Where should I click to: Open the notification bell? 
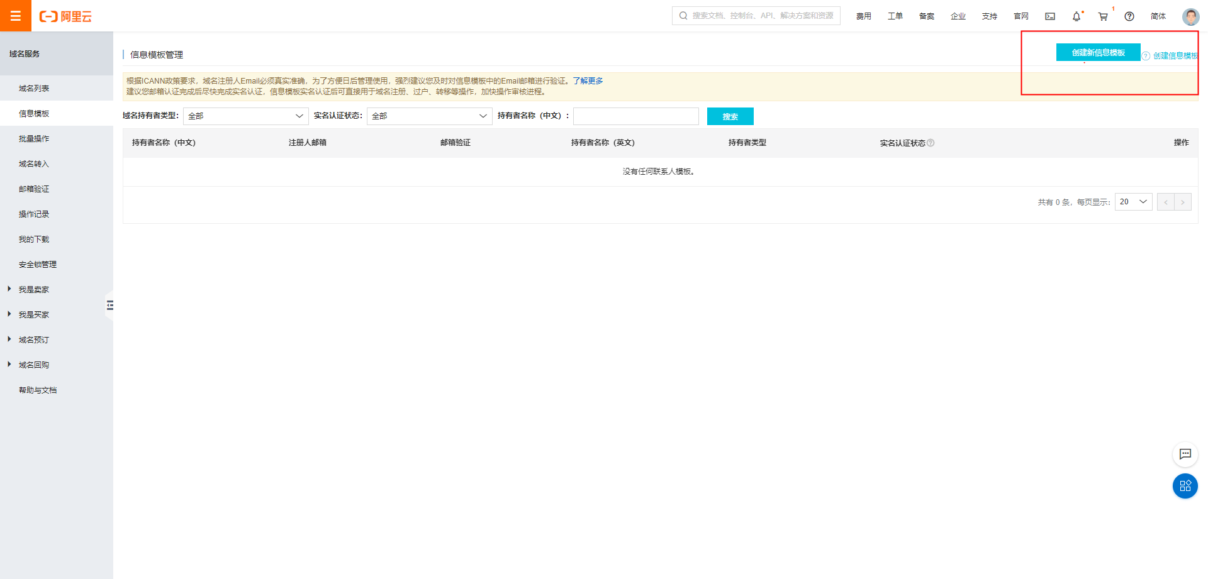pos(1076,16)
